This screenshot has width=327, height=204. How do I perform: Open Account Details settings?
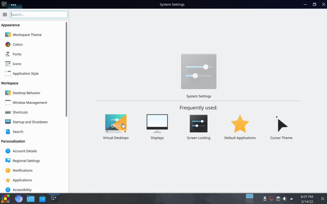(x=34, y=151)
